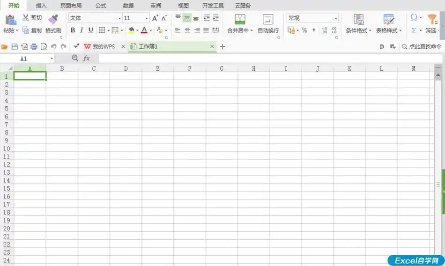Click the Print icon in quick toolbar
The image size is (445, 266).
34,47
